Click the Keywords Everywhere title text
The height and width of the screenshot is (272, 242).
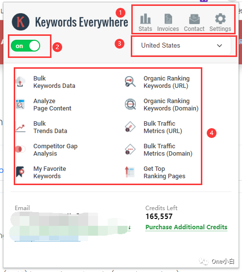click(81, 22)
